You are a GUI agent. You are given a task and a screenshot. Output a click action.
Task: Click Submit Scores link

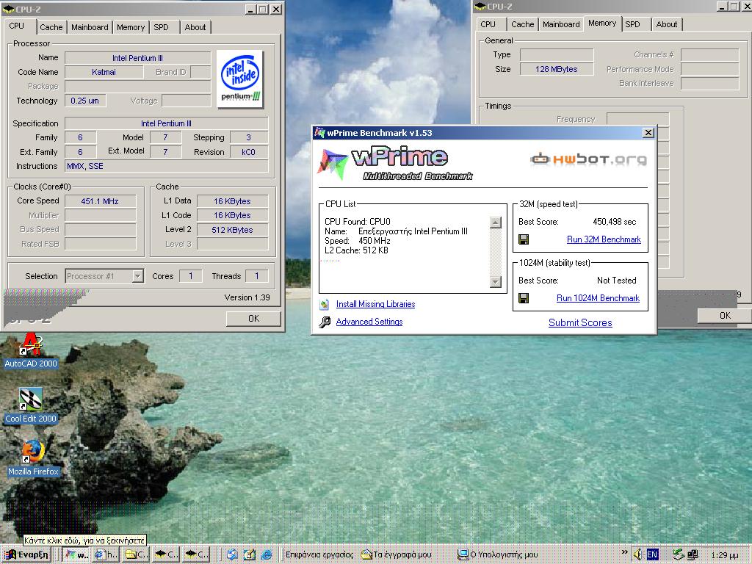(580, 323)
